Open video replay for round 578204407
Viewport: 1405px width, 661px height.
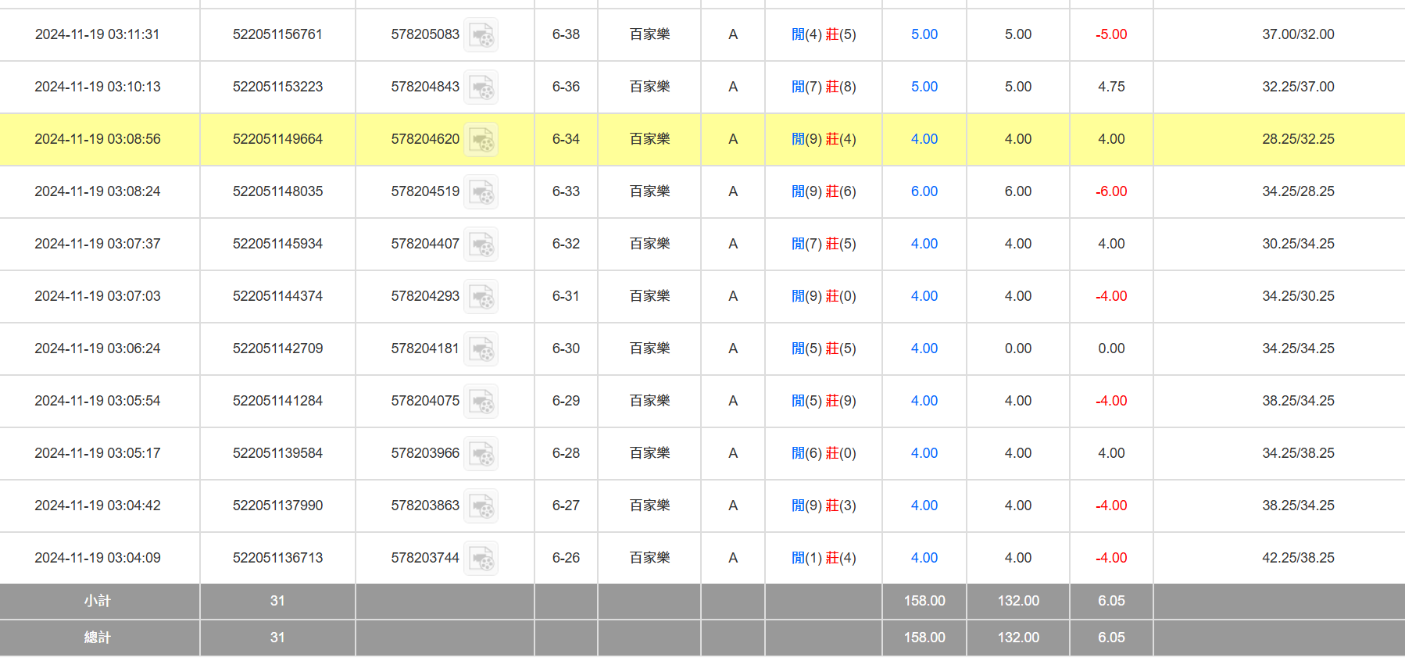[x=481, y=245]
